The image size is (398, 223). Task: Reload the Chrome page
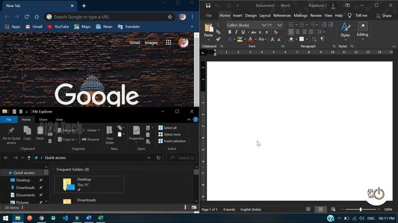27,17
